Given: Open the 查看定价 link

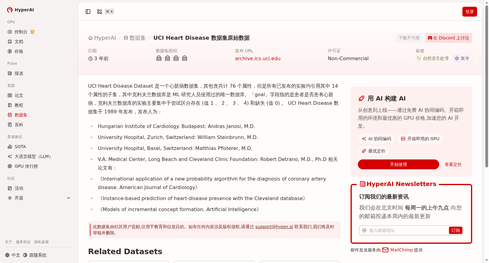Looking at the screenshot, I should click(453, 164).
